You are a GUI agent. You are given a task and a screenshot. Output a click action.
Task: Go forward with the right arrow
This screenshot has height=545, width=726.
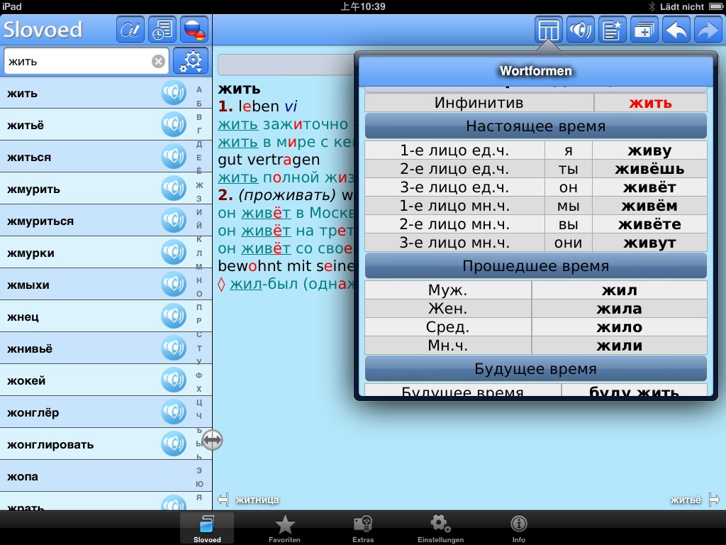coord(708,30)
